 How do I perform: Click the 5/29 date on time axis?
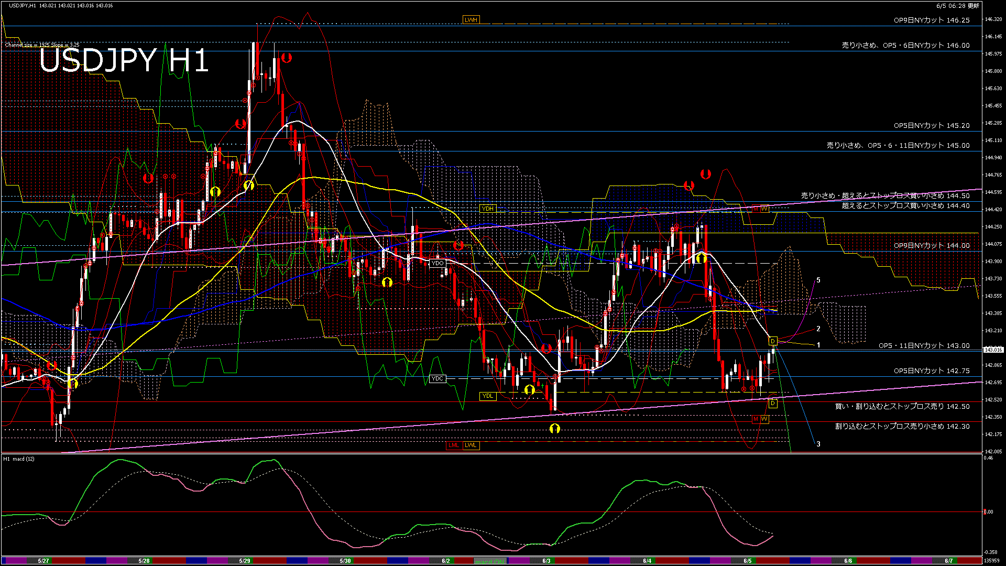[x=245, y=561]
